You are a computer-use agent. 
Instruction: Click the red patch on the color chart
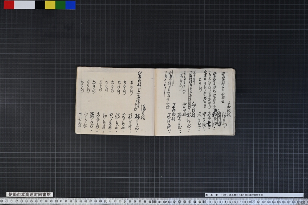point(9,5)
